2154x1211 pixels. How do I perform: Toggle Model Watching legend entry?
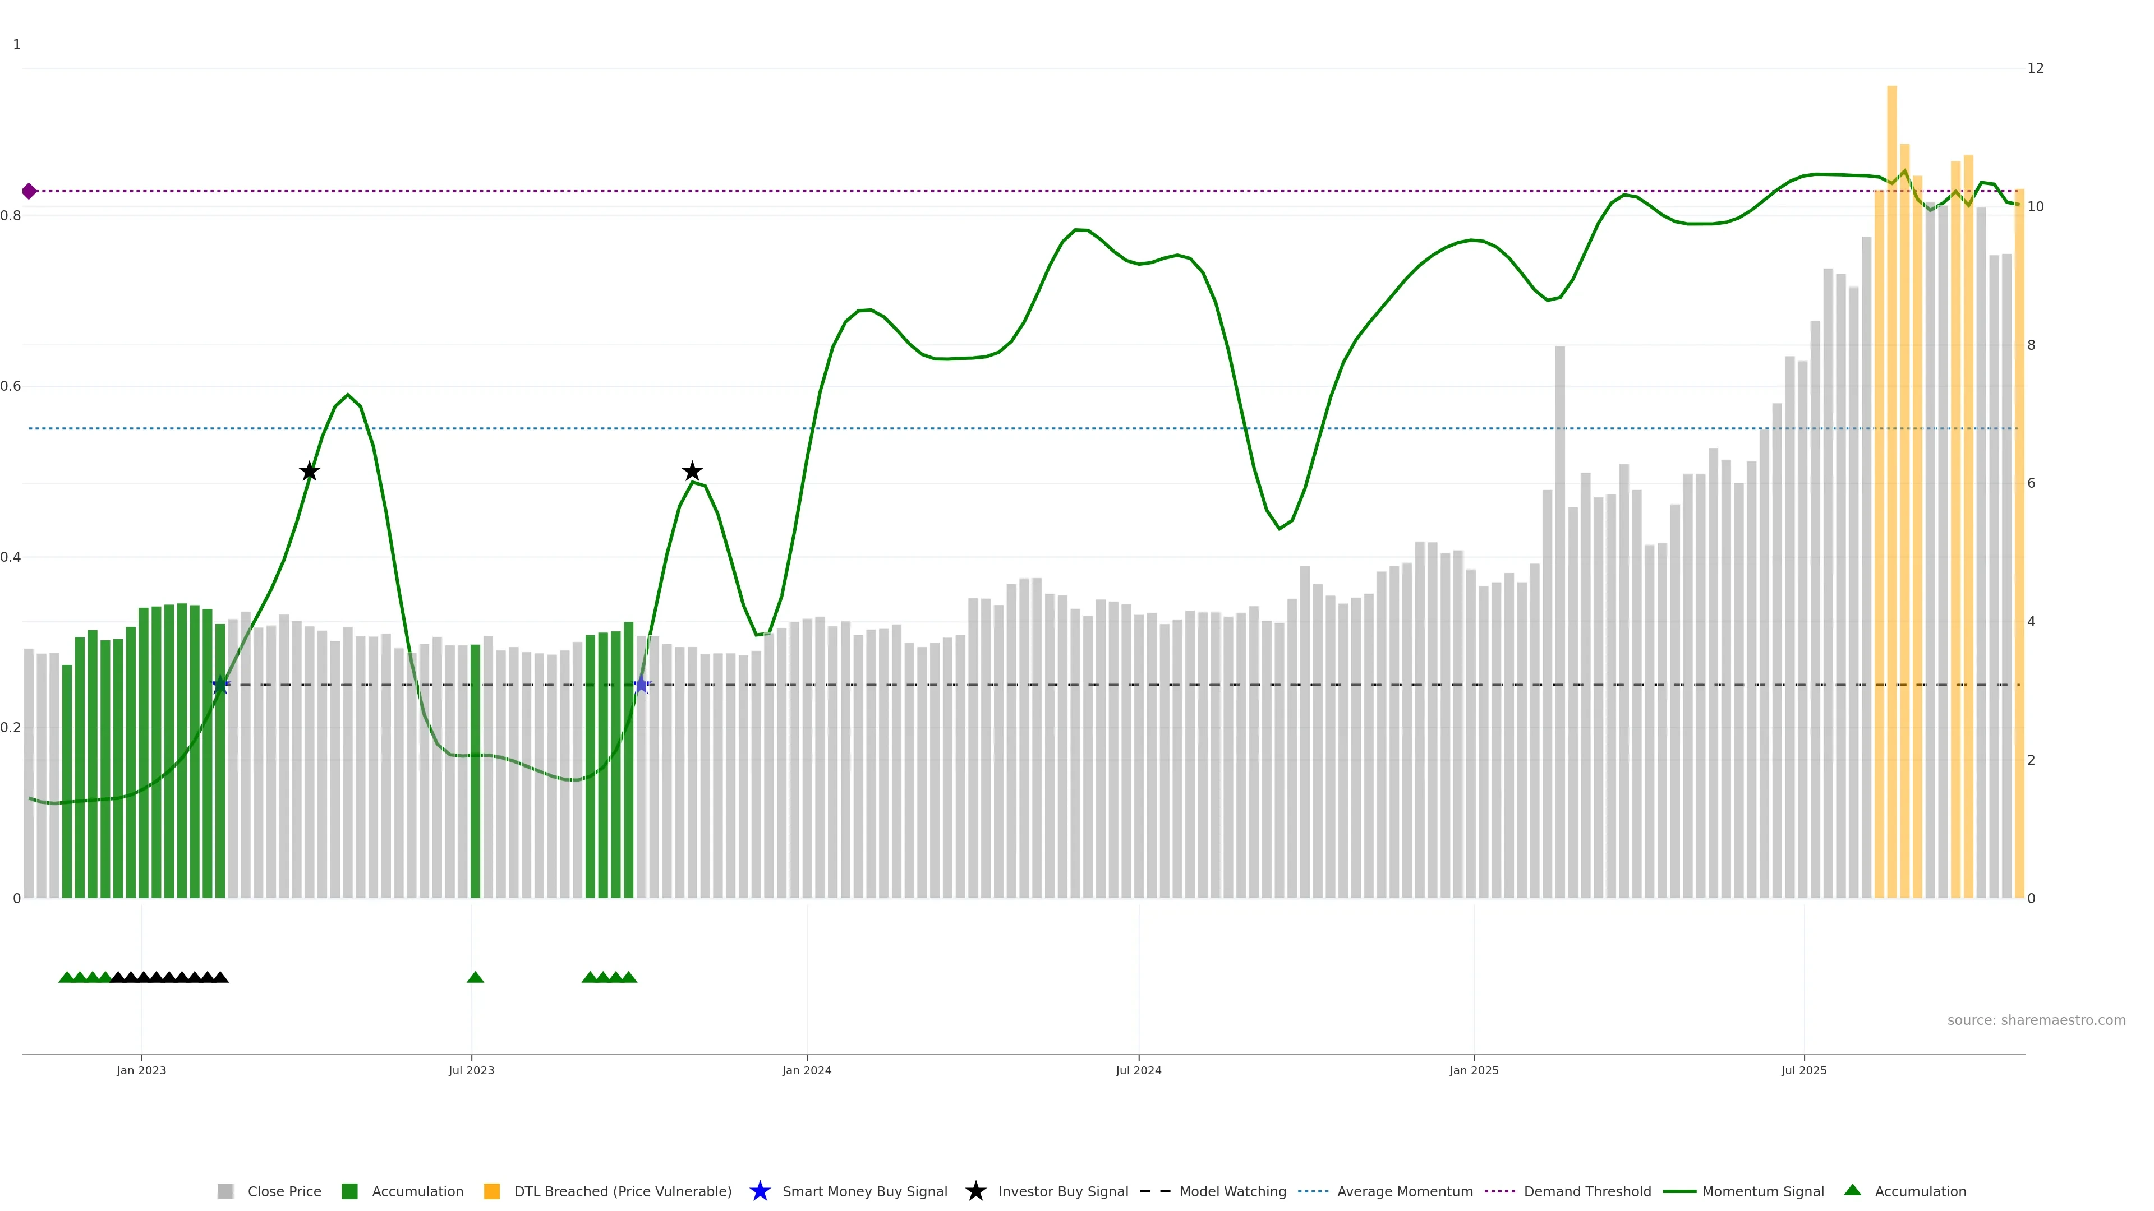pyautogui.click(x=1232, y=1191)
